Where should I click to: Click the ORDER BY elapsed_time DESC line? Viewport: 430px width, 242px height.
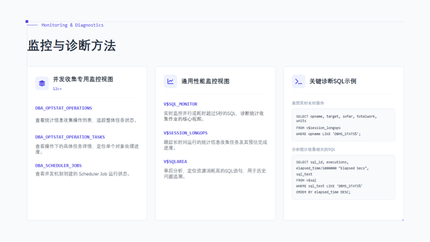[x=323, y=192]
